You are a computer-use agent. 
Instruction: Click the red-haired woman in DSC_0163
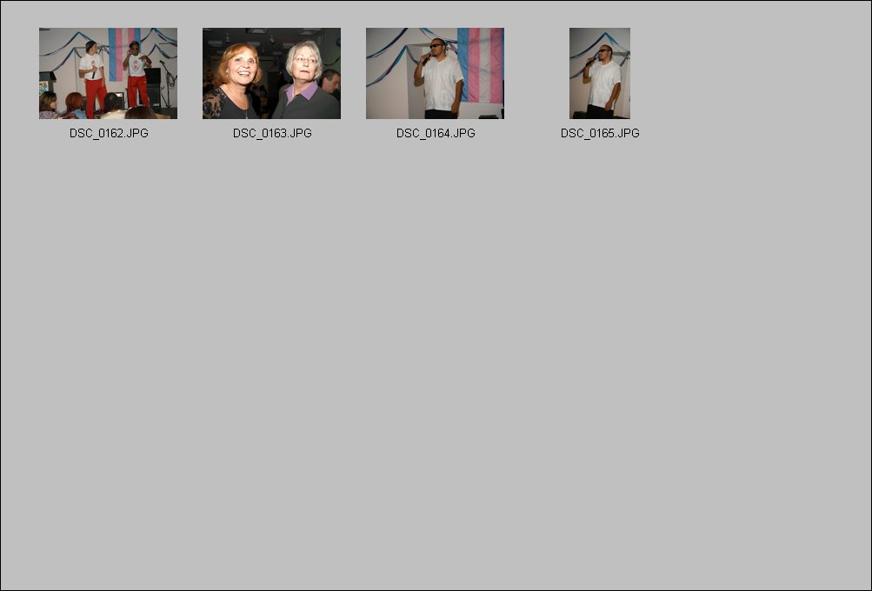point(233,81)
